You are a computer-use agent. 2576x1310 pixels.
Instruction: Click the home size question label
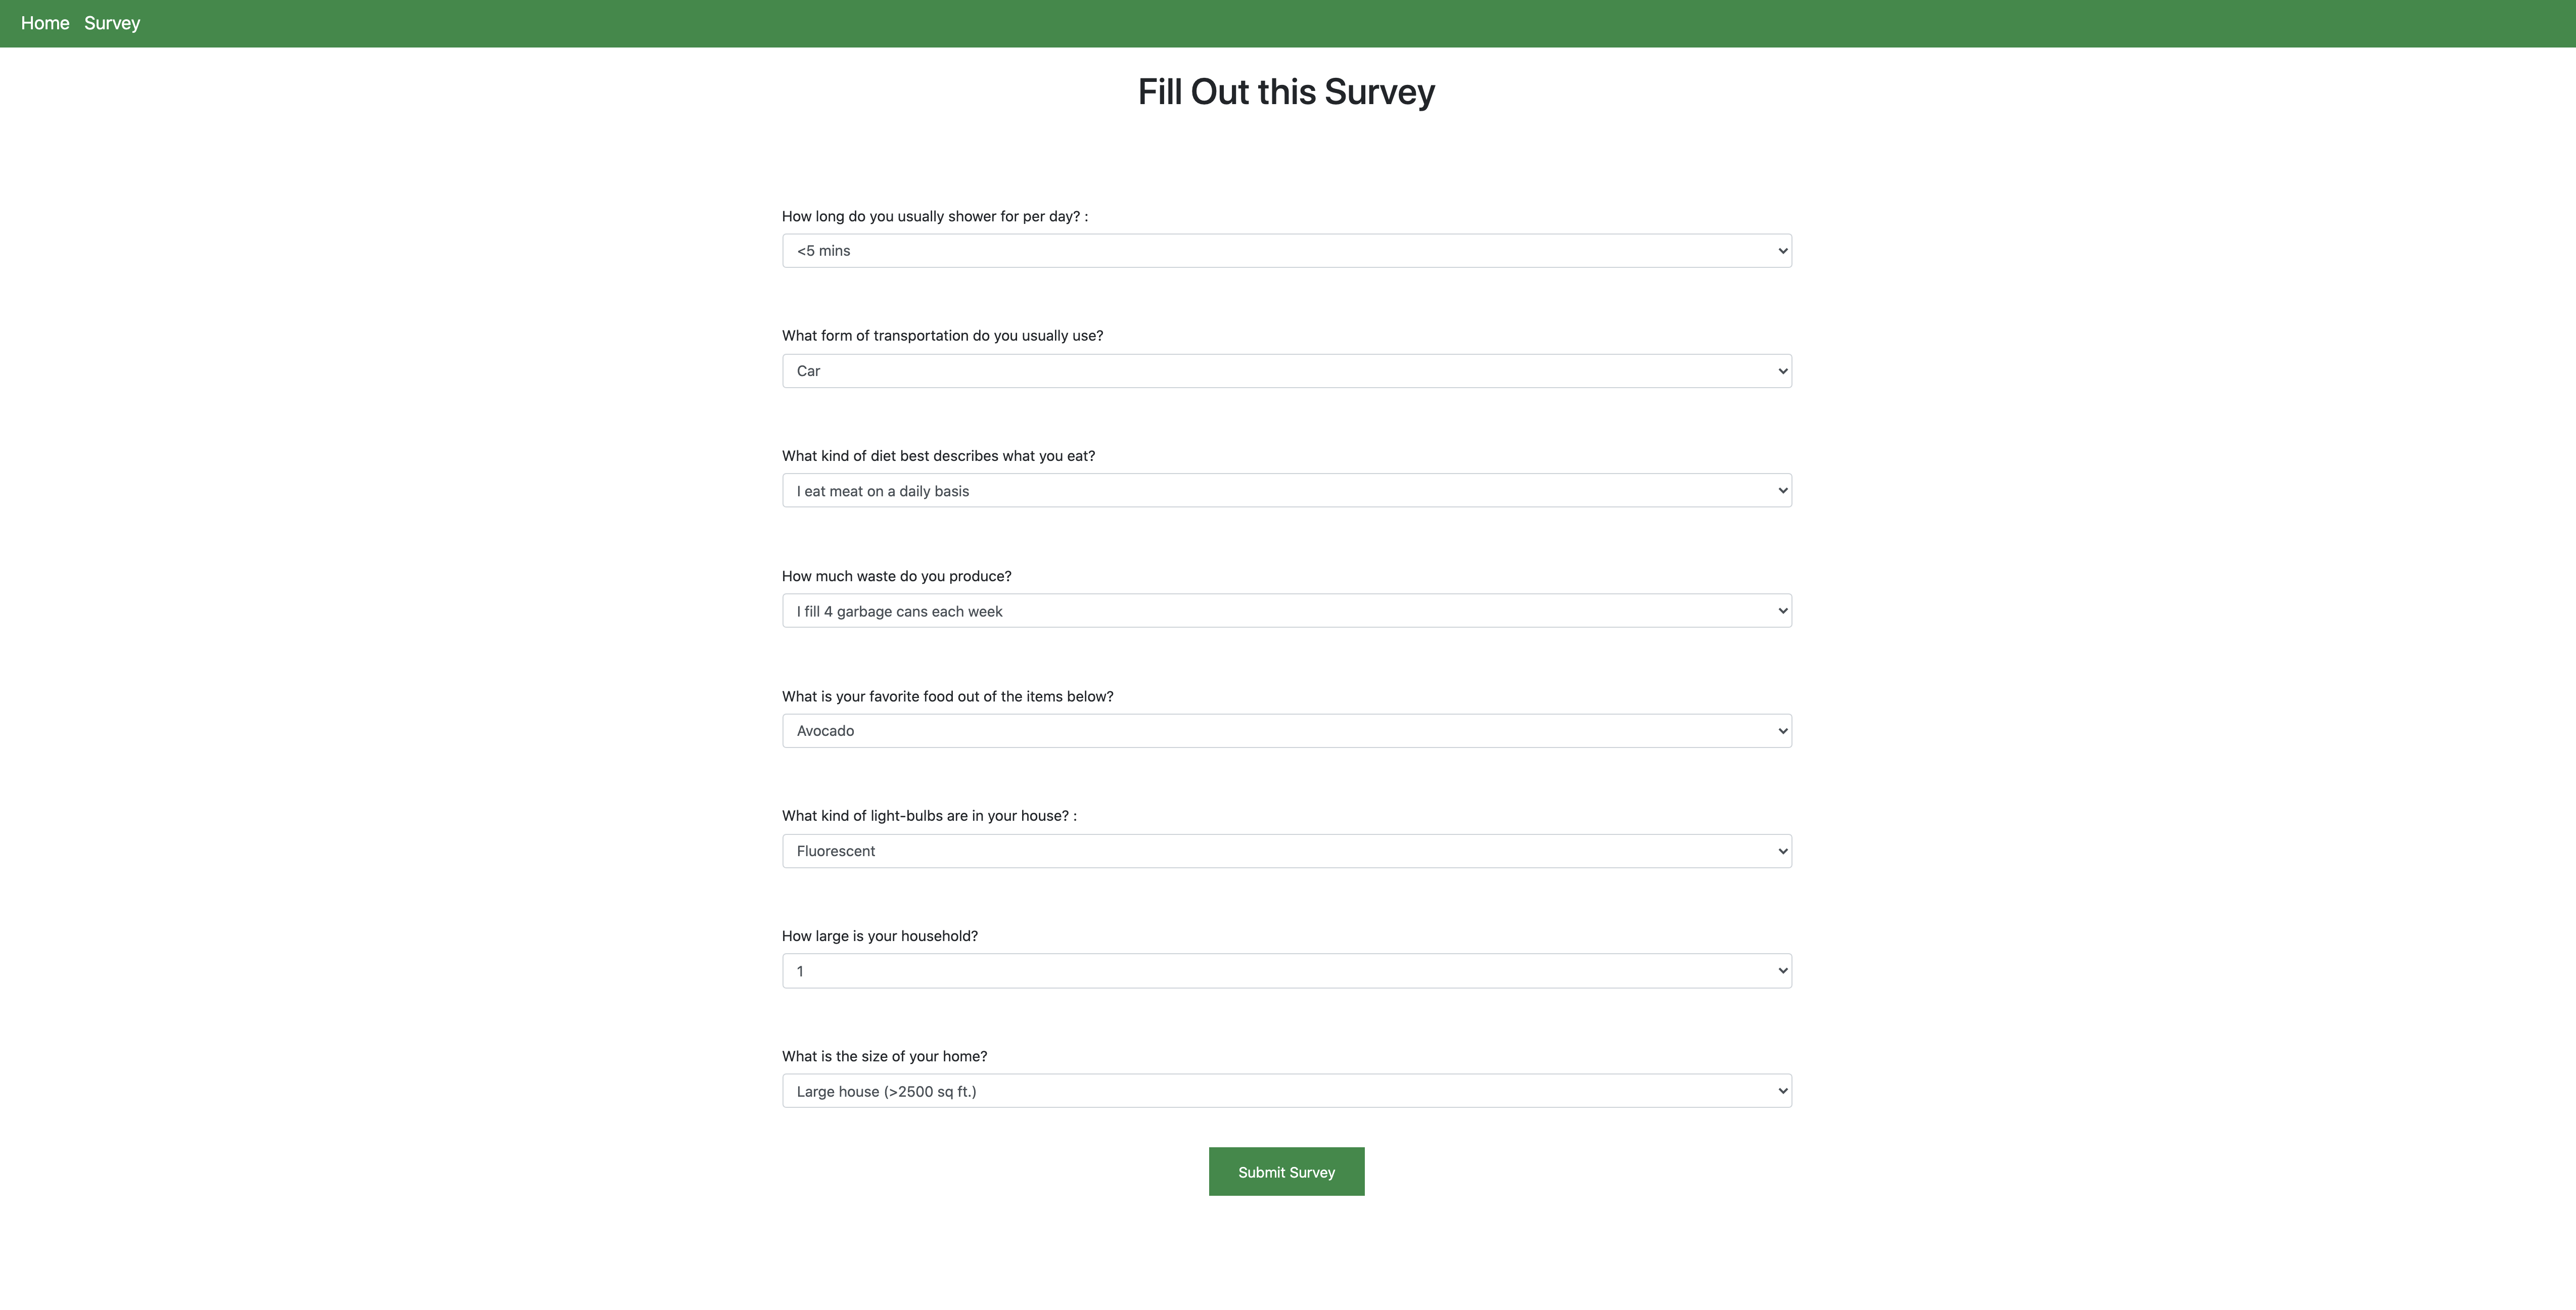pyautogui.click(x=884, y=1056)
